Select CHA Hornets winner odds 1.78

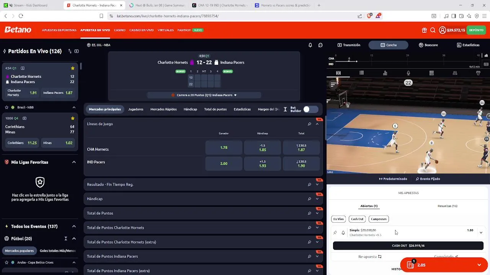(224, 148)
